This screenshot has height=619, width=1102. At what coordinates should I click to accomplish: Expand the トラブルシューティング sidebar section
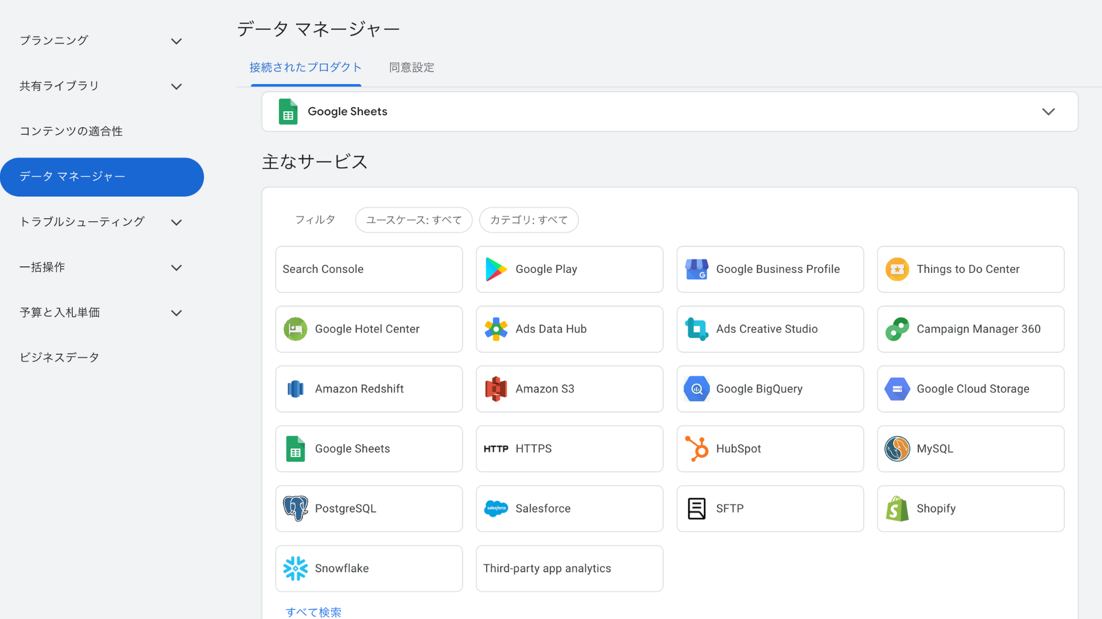pyautogui.click(x=176, y=222)
